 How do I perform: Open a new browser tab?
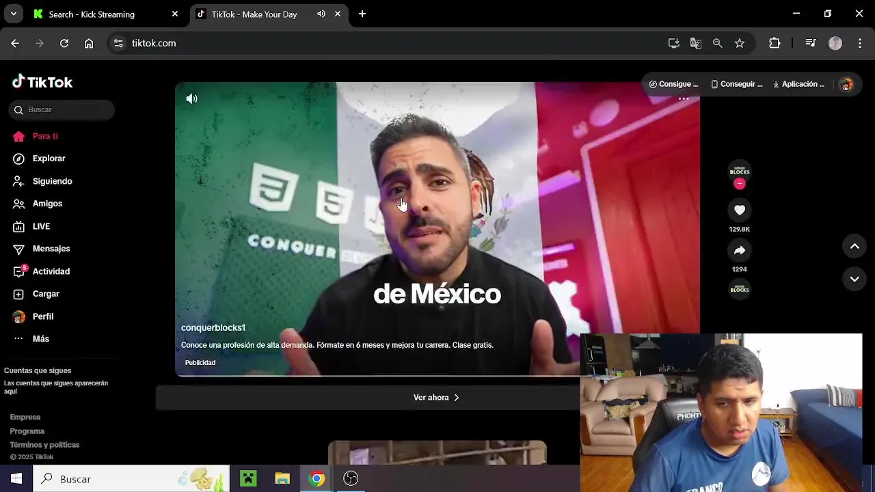[x=362, y=14]
